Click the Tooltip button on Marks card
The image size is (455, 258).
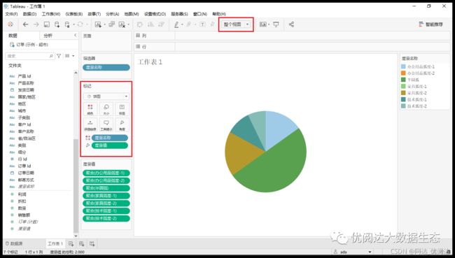(106, 125)
